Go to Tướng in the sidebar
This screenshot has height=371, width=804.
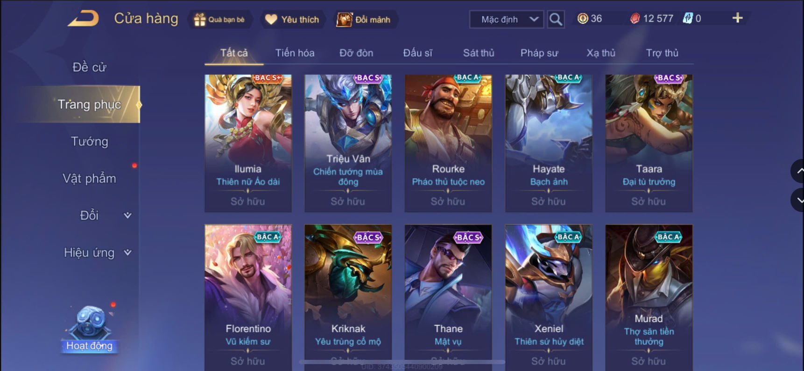click(x=89, y=141)
